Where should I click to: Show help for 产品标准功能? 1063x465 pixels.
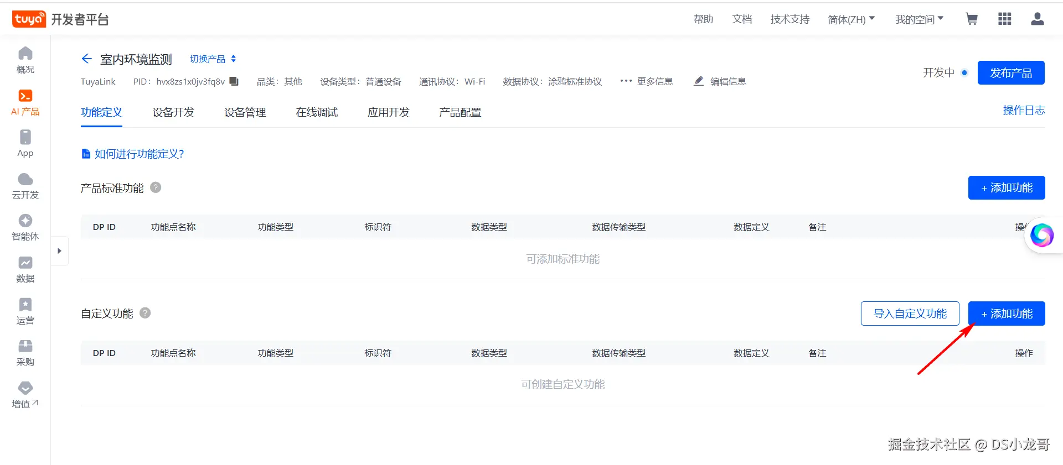(156, 187)
